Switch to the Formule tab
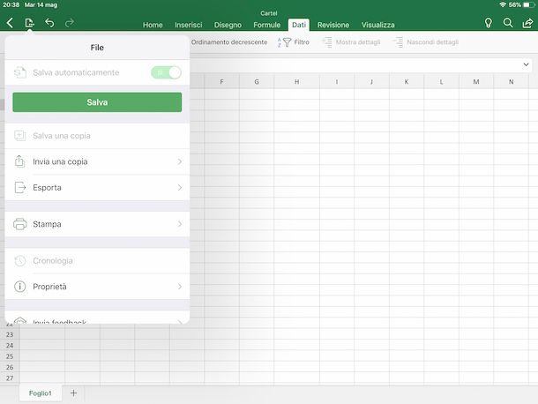 (267, 25)
